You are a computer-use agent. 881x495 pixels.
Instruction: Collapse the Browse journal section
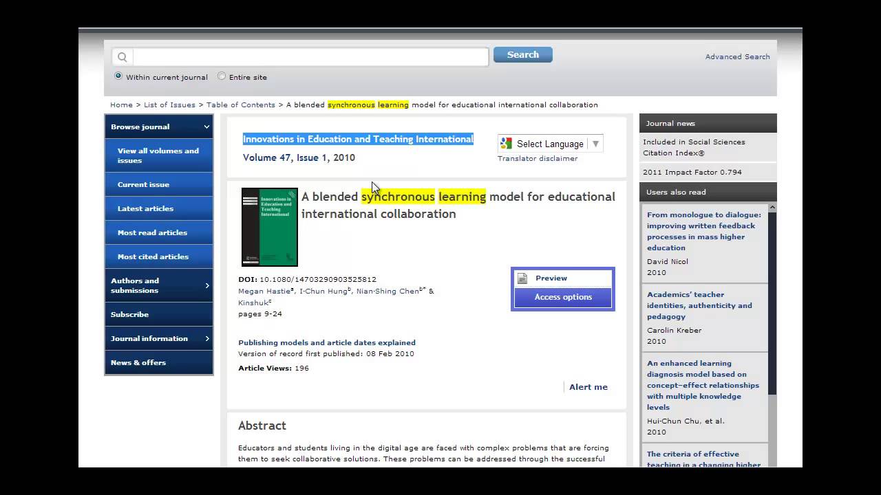[159, 126]
